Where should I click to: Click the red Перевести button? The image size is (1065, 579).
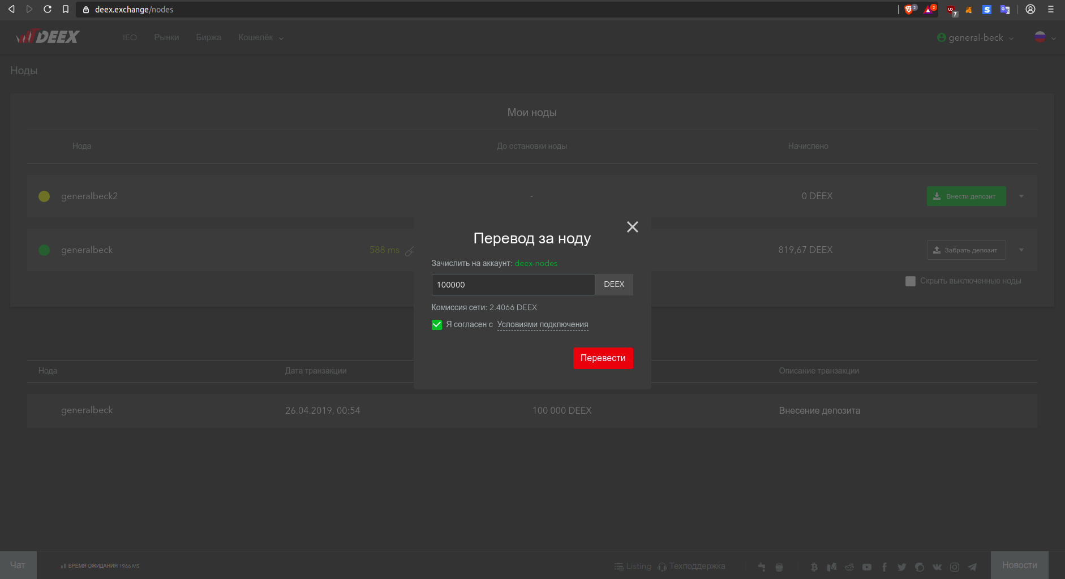click(603, 358)
